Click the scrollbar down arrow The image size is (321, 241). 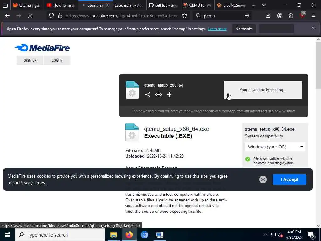click(318, 226)
